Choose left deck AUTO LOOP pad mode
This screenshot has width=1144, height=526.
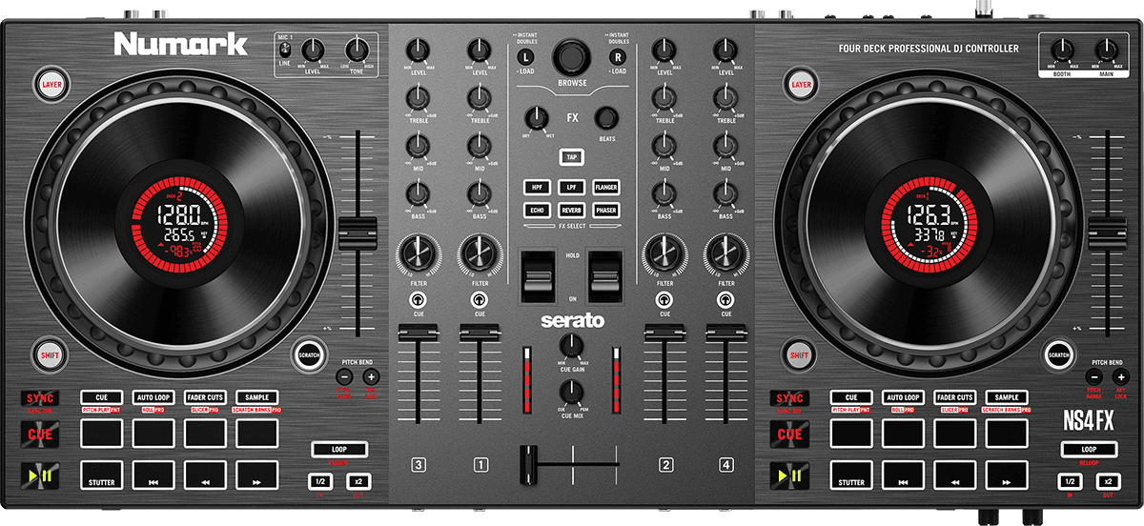click(153, 397)
